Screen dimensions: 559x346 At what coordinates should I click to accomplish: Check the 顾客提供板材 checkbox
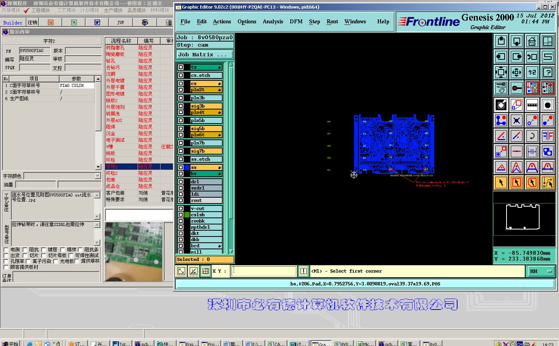point(6,267)
